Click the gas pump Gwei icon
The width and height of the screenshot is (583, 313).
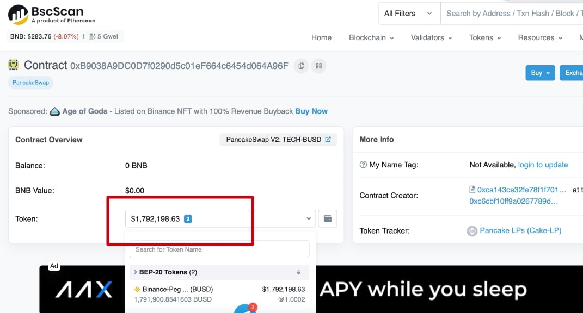click(x=92, y=36)
